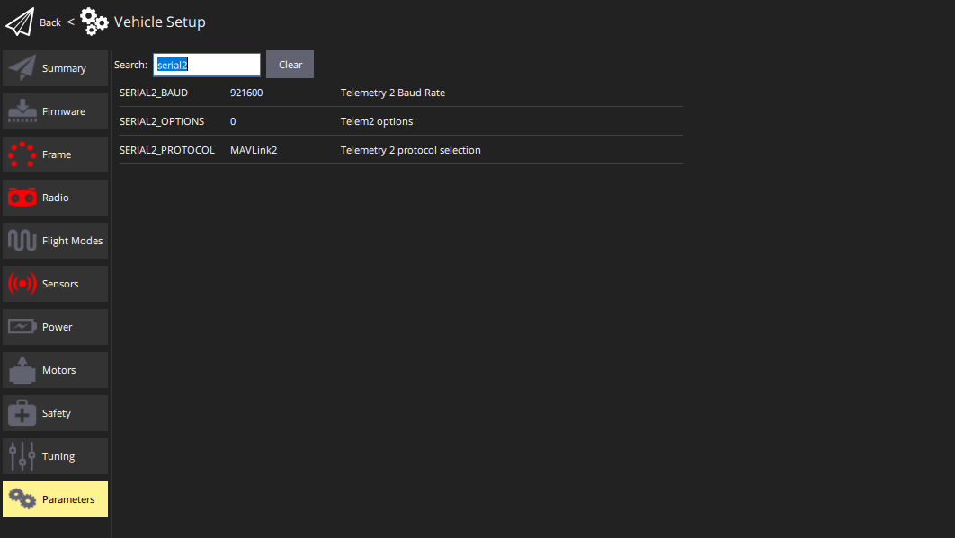Open Power setup via battery icon
The image size is (955, 538).
(x=22, y=327)
